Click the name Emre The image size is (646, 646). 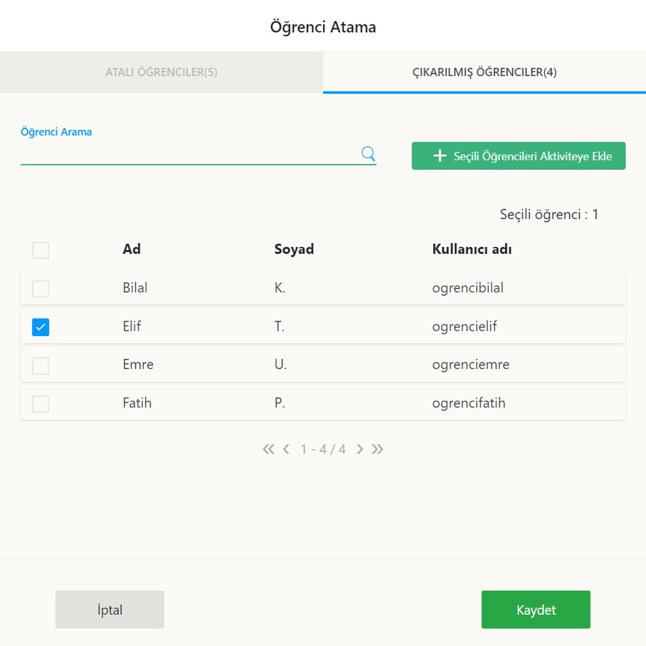pos(138,364)
